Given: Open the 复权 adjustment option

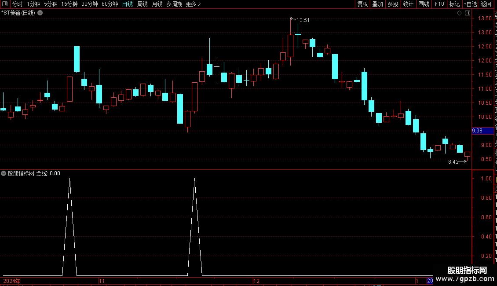Looking at the screenshot, I should coord(362,4).
